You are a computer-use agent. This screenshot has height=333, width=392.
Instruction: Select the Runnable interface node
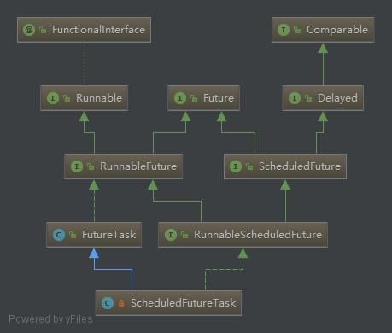85,98
